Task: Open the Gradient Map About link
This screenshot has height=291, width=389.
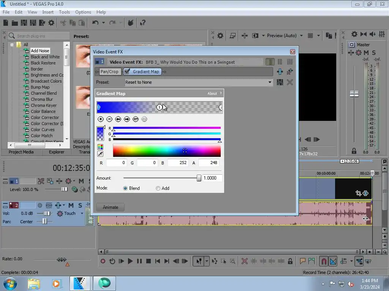Action: (x=212, y=94)
